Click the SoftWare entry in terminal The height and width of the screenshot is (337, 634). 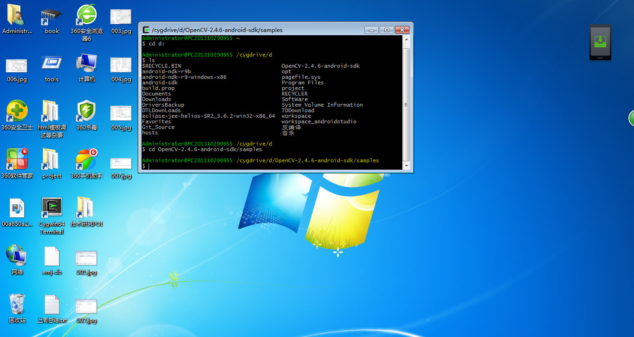(295, 99)
